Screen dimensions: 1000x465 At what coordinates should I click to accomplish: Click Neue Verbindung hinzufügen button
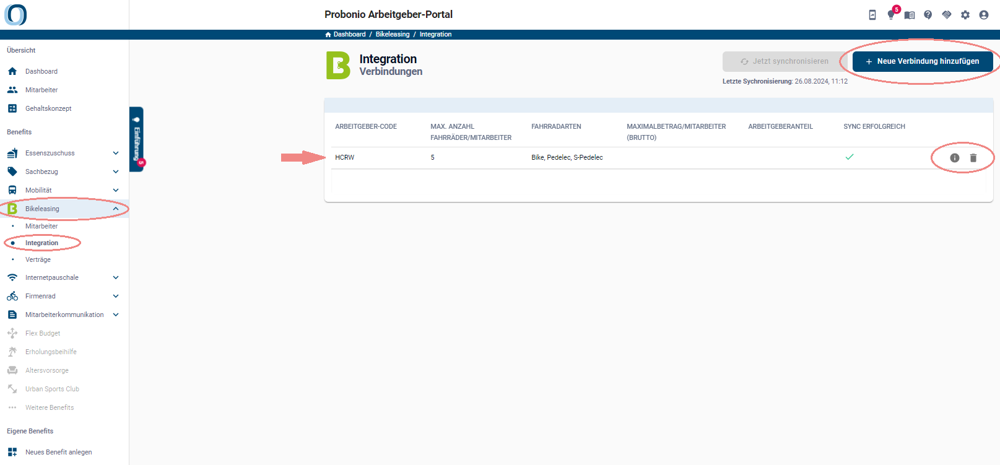point(923,61)
